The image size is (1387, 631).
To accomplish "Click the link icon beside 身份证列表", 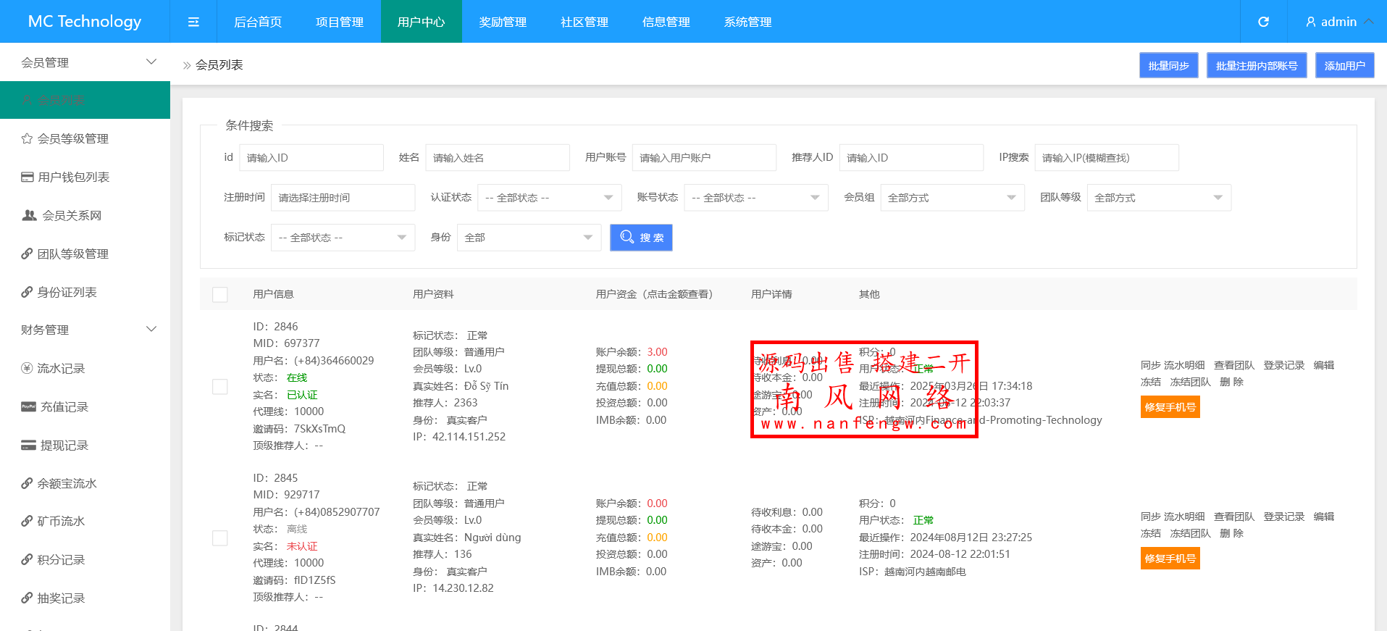I will (x=27, y=292).
